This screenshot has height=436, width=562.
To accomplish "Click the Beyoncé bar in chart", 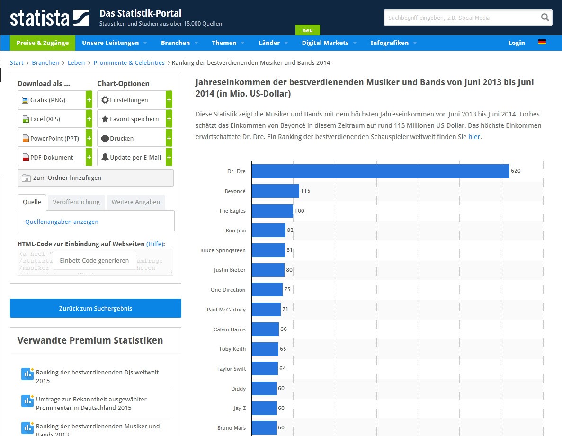I will 275,191.
